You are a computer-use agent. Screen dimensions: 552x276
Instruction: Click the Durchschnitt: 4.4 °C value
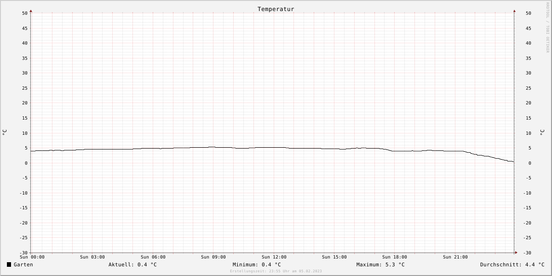(x=512, y=264)
